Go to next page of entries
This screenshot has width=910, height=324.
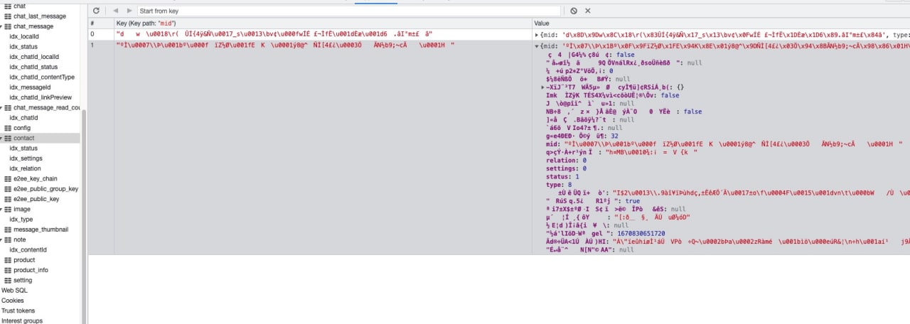(129, 11)
